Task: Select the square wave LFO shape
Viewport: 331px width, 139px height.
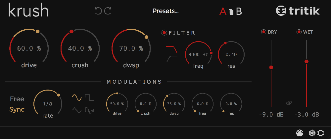Action: point(89,97)
